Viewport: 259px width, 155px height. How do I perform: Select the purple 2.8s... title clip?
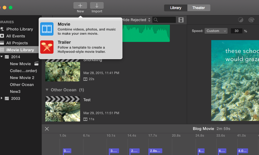(155, 151)
